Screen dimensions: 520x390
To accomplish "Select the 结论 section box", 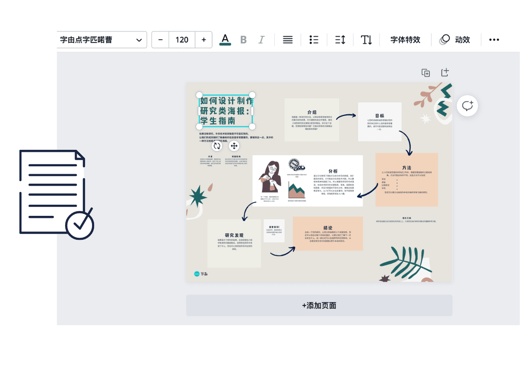I will tap(328, 234).
